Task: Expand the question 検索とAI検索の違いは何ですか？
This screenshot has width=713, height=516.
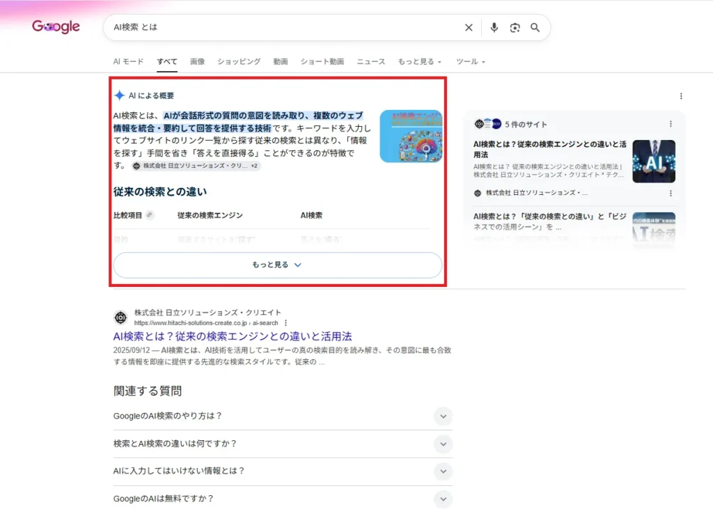Action: coord(283,444)
